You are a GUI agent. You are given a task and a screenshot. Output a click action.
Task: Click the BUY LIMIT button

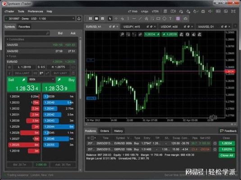60,73
